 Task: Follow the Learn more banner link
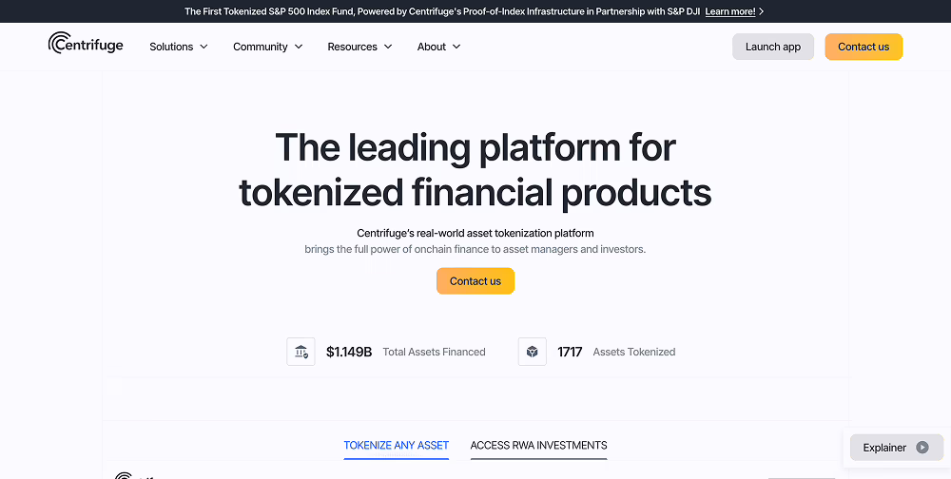coord(730,11)
